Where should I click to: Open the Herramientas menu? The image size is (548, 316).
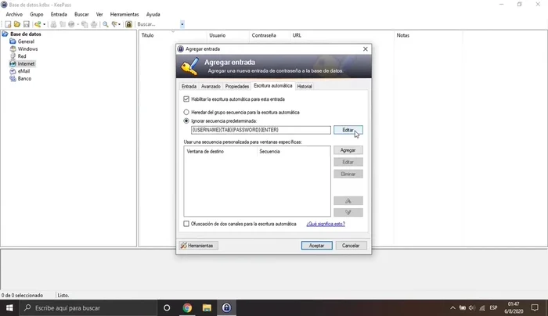124,14
